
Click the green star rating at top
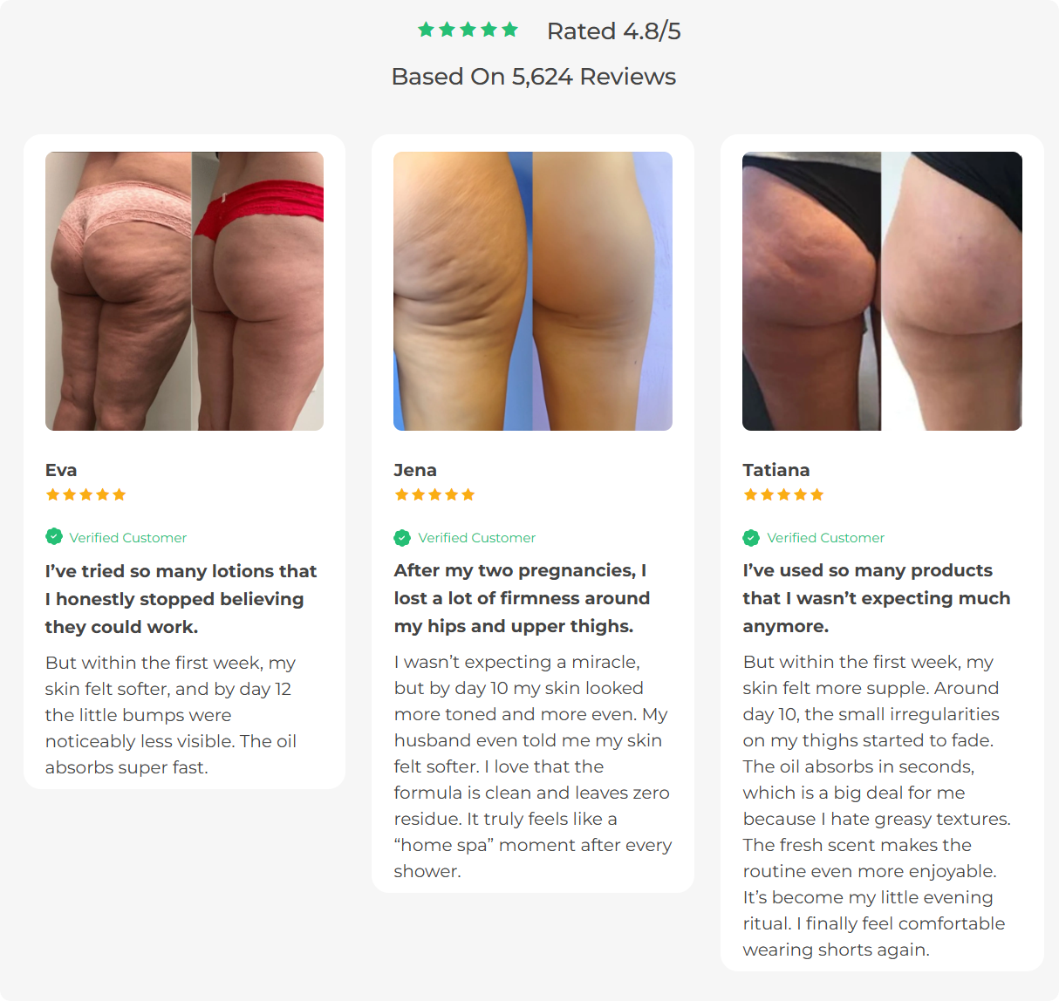(468, 30)
